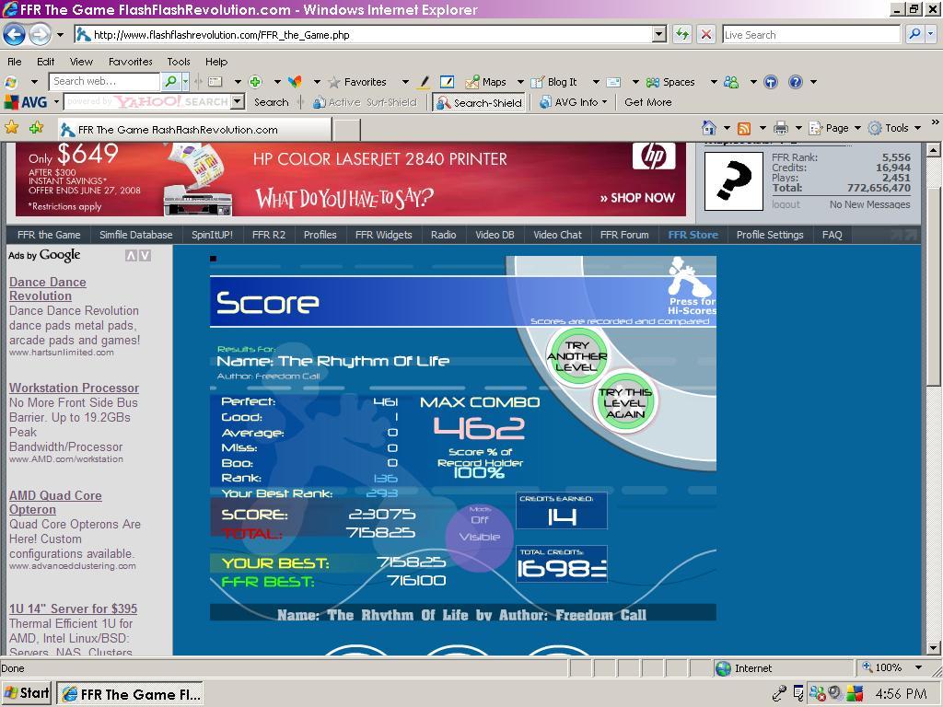Toggle the Mods Off Visible circle
The width and height of the screenshot is (943, 707).
479,528
